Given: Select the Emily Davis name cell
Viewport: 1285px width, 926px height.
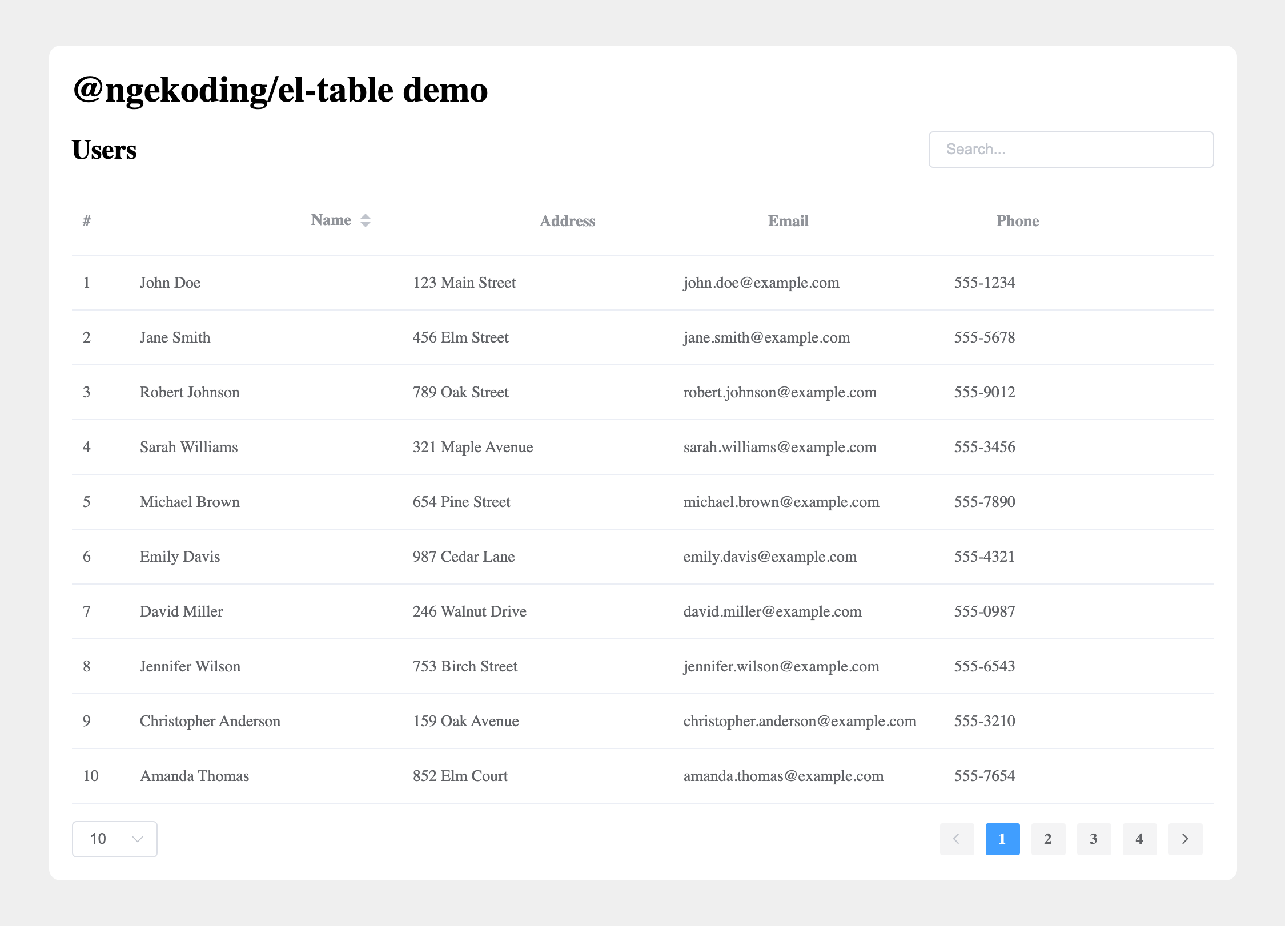Looking at the screenshot, I should [x=180, y=557].
